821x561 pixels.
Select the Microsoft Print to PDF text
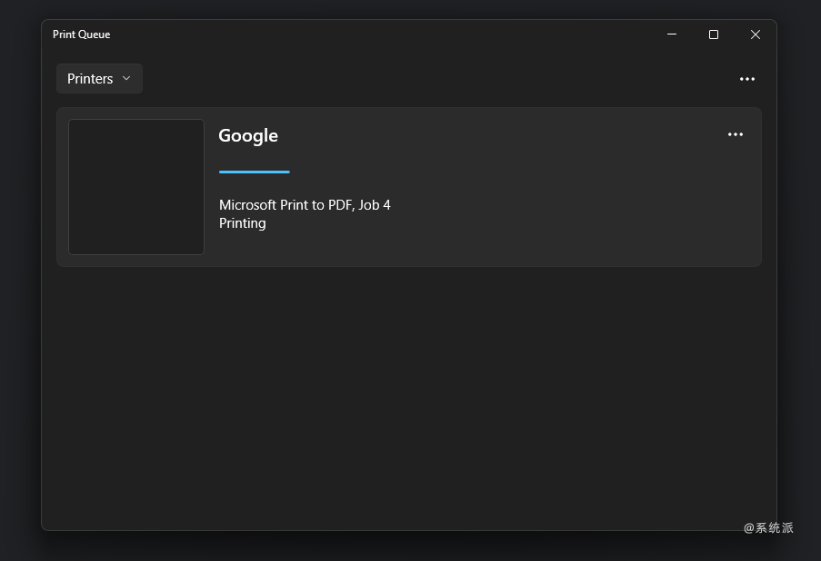286,205
